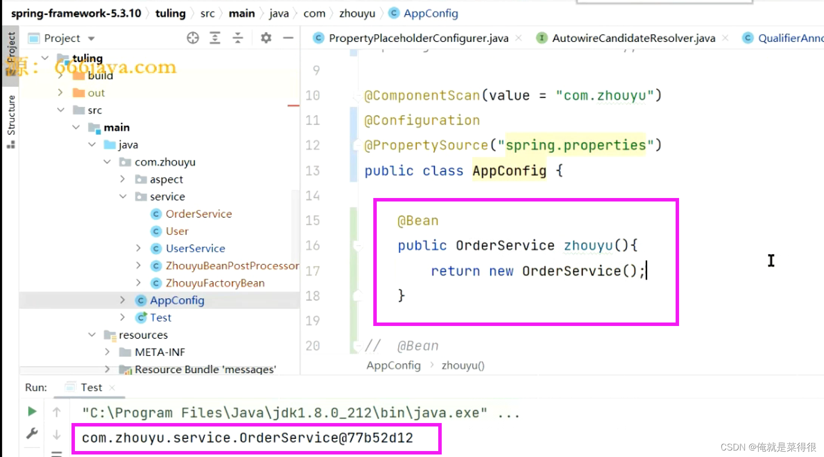Collapse the service package node
The height and width of the screenshot is (457, 824).
122,196
